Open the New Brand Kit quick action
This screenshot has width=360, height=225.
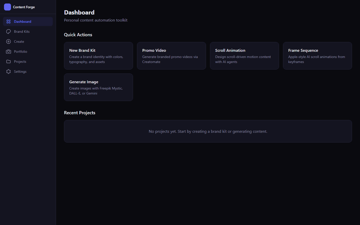[98, 56]
